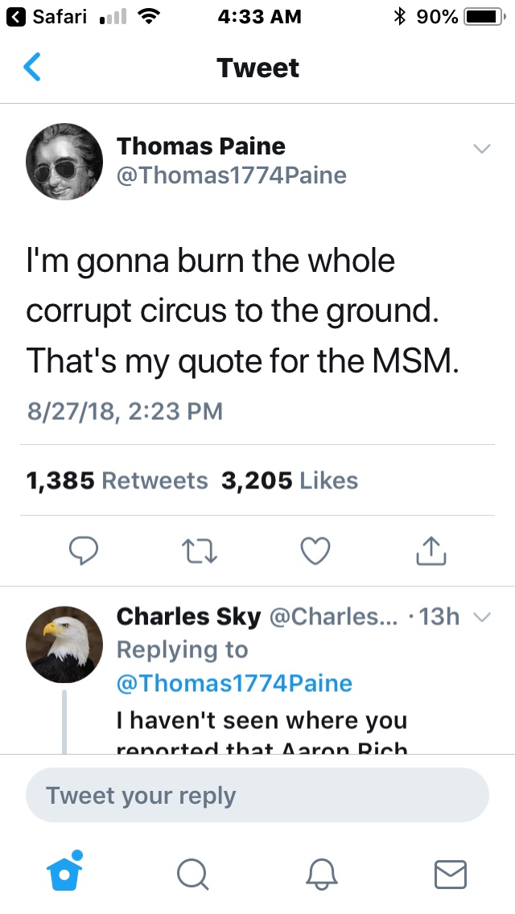
Task: Open @Thomas1774Paine mention link in reply
Action: (234, 684)
